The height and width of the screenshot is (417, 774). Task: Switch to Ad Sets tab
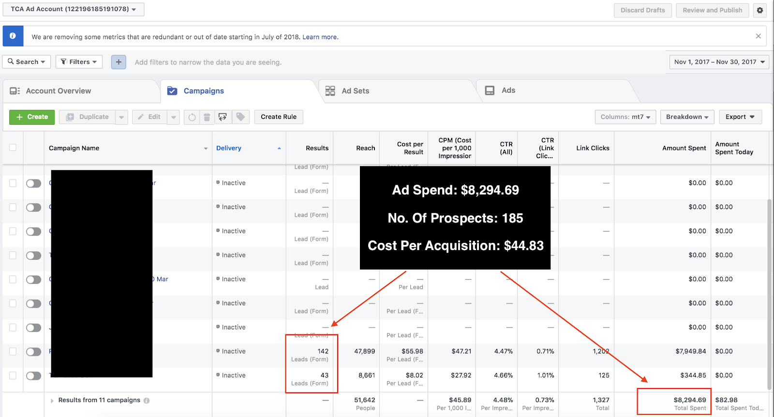point(397,91)
